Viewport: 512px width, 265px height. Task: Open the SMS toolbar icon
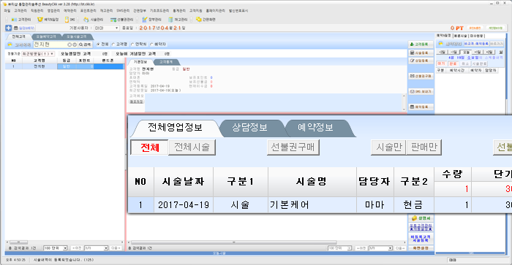point(70,20)
